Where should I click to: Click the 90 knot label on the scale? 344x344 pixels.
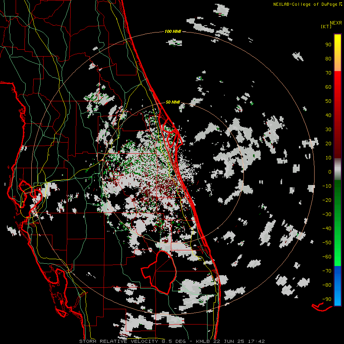coord(328,45)
